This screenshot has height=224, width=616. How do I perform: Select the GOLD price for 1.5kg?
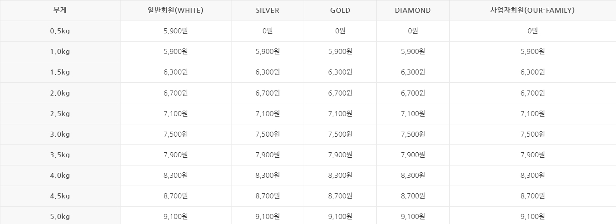[340, 72]
